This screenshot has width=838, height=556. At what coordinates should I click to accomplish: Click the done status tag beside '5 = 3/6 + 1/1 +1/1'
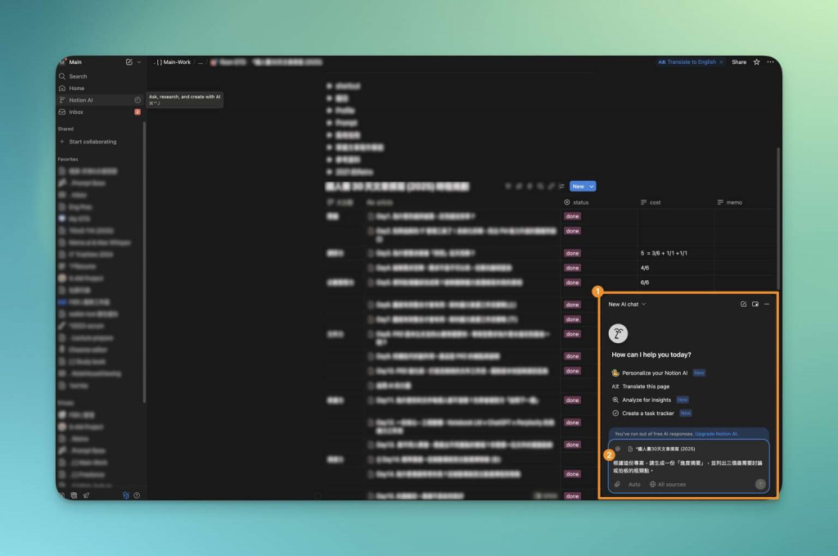572,253
